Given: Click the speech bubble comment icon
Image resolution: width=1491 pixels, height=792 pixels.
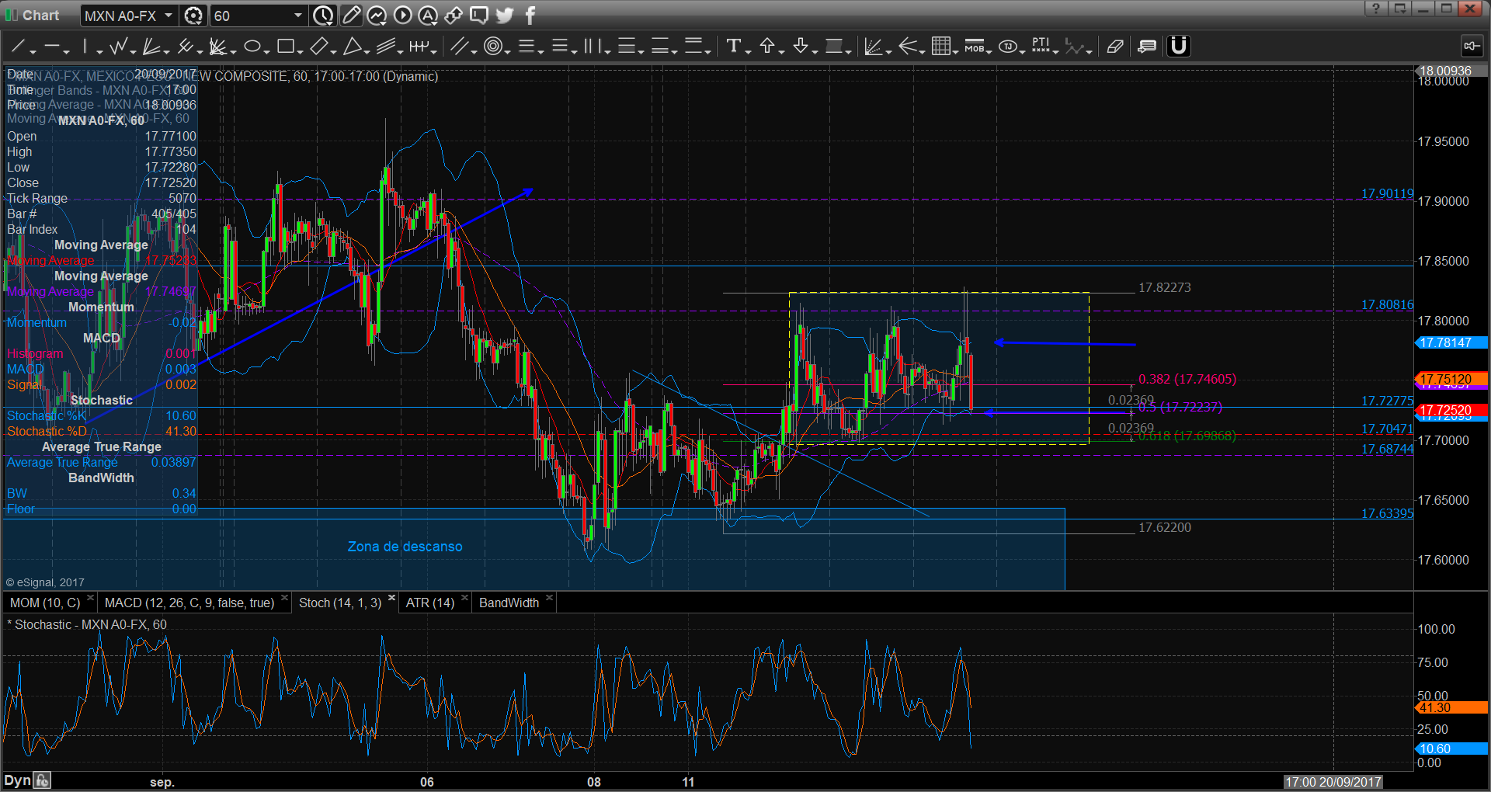Looking at the screenshot, I should 479,15.
